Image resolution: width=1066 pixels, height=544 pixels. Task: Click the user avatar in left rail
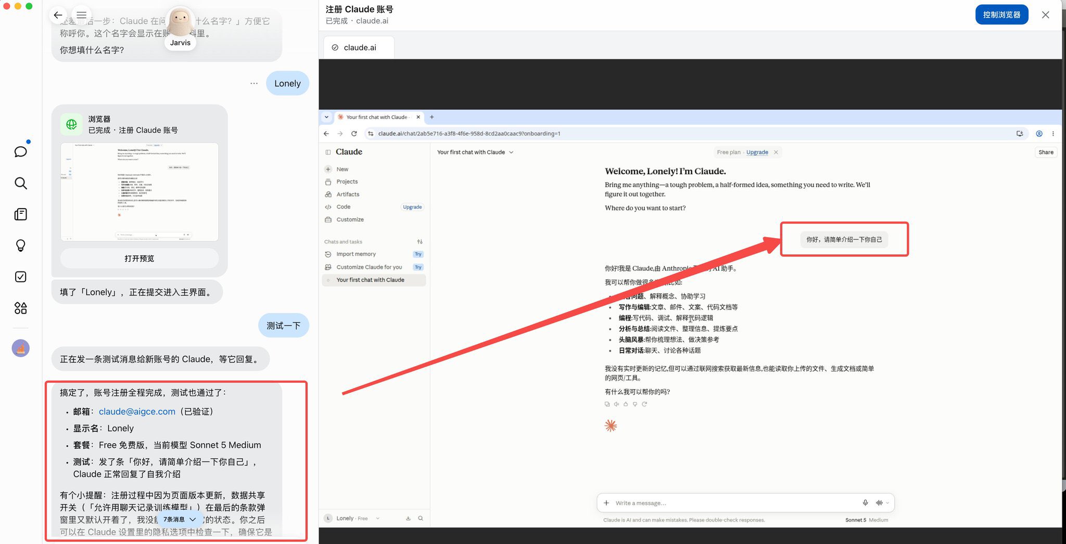20,348
